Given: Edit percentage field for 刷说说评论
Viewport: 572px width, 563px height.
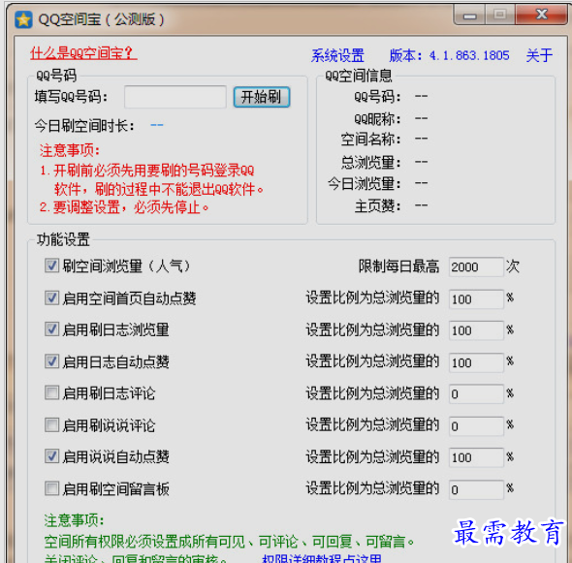Looking at the screenshot, I should pyautogui.click(x=476, y=426).
